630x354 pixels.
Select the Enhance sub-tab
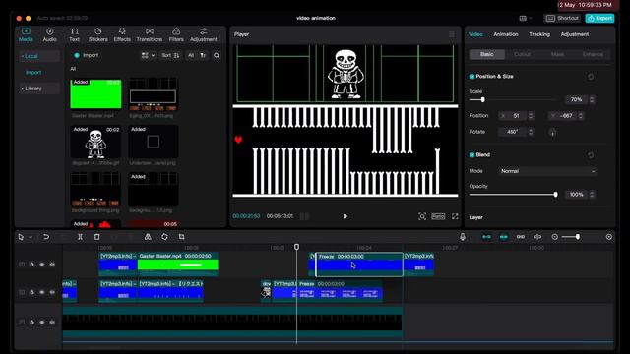593,54
